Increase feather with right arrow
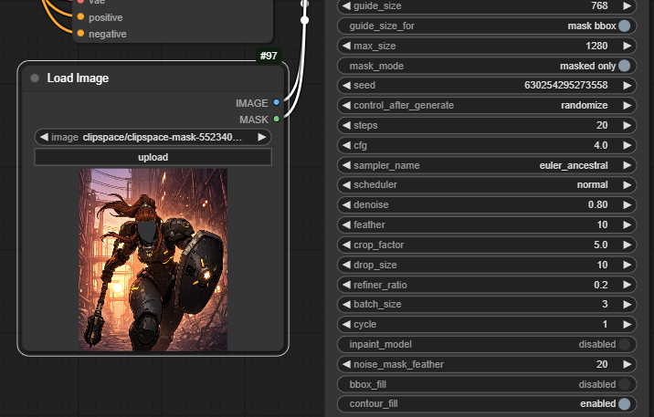This screenshot has width=654, height=417. click(627, 225)
